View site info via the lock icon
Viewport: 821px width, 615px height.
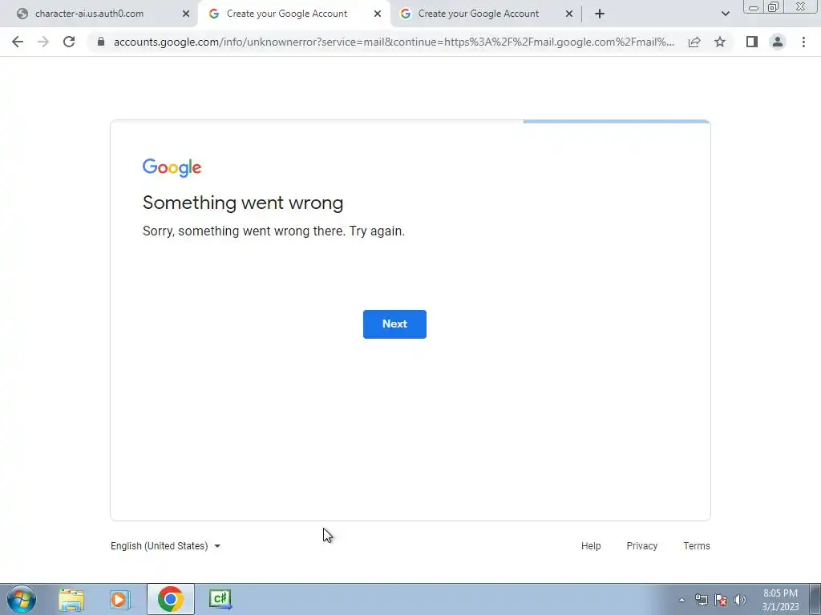pos(101,42)
